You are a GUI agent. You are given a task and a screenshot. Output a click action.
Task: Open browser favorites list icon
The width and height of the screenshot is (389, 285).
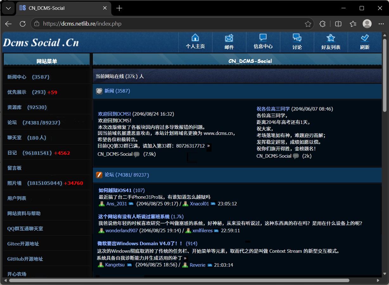coord(353,24)
